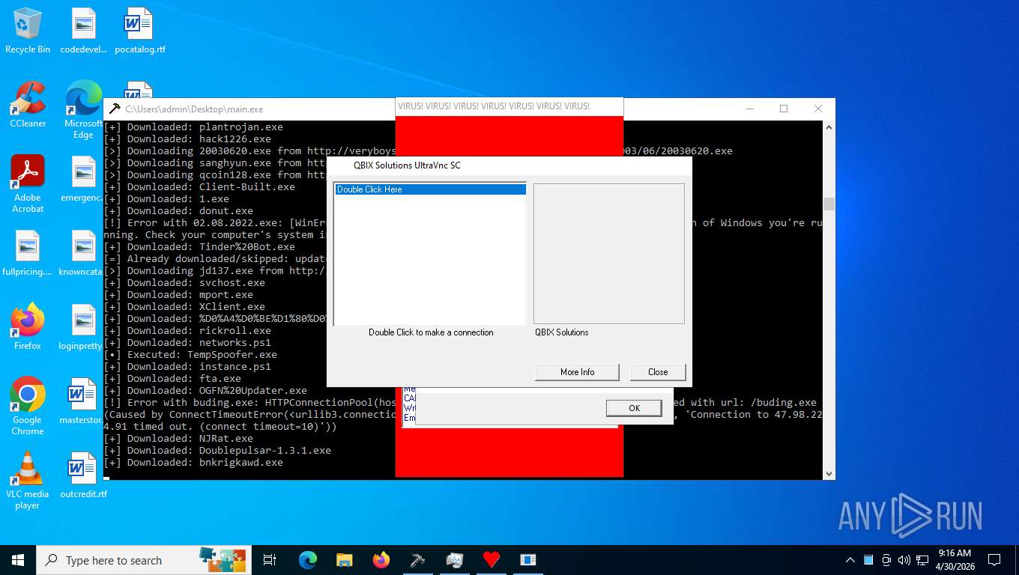The height and width of the screenshot is (575, 1019).
Task: Click 'Downloaded: Doublepulsar-1.3.1.exe' console line
Action: [x=217, y=450]
